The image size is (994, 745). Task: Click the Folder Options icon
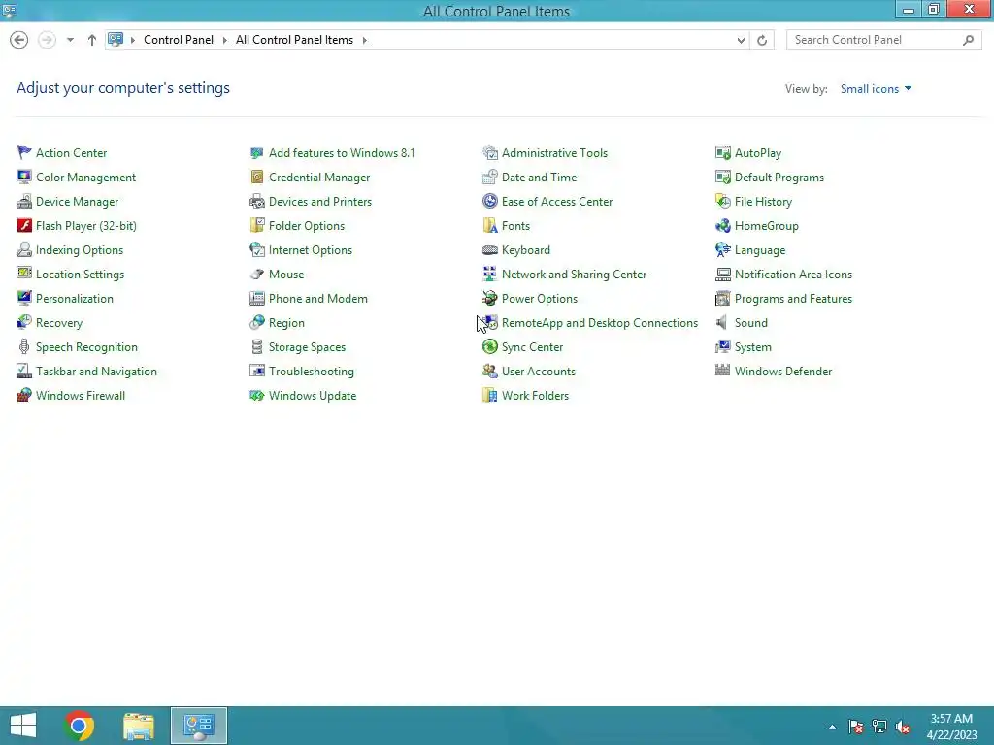coord(256,225)
